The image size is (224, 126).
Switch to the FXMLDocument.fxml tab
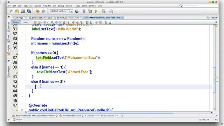click(69, 18)
